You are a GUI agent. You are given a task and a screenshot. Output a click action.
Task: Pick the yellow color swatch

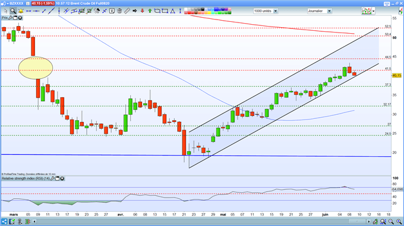coord(209,12)
